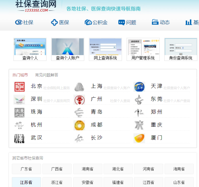Click the 广州 city link
The image size is (199, 187).
[97, 99]
